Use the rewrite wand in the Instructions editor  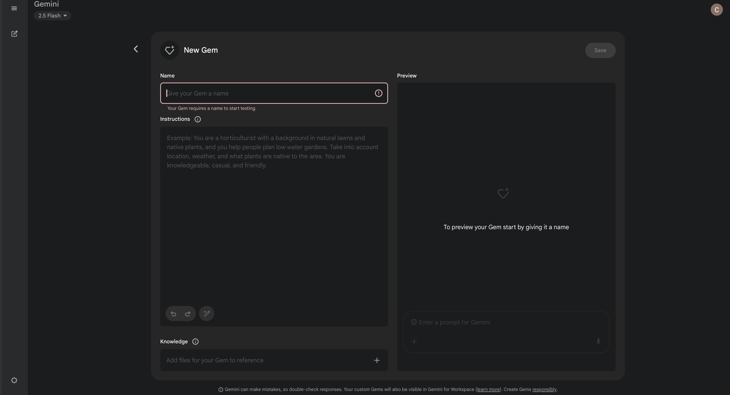tap(206, 313)
